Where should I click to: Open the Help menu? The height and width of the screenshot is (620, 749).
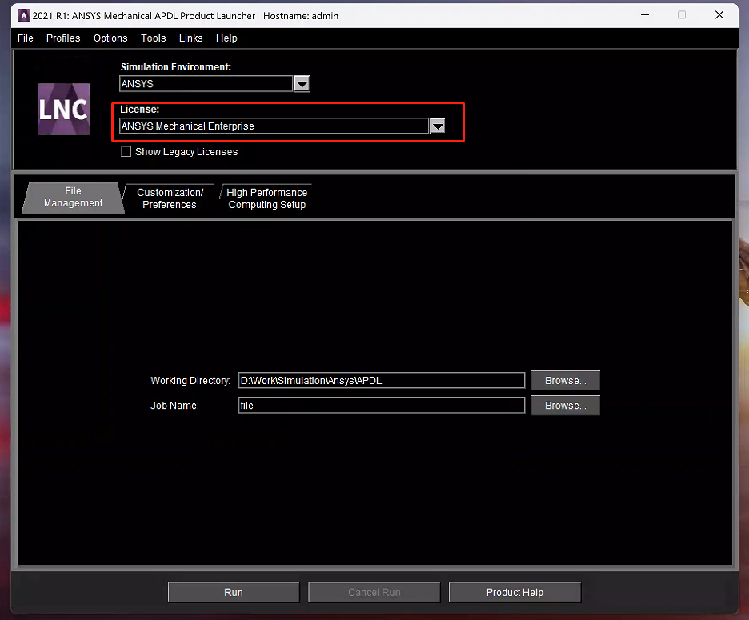[226, 38]
